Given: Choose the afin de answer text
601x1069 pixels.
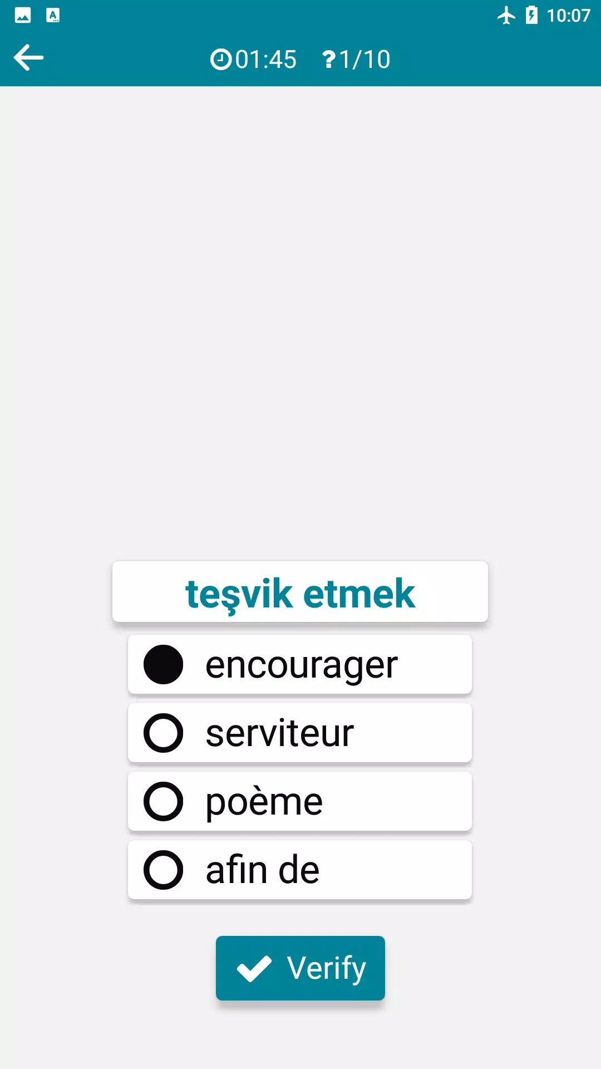Looking at the screenshot, I should 262,870.
